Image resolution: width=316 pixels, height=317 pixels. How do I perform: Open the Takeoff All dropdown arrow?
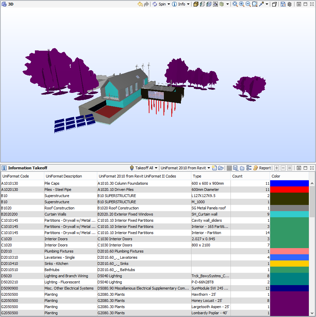[x=156, y=168]
